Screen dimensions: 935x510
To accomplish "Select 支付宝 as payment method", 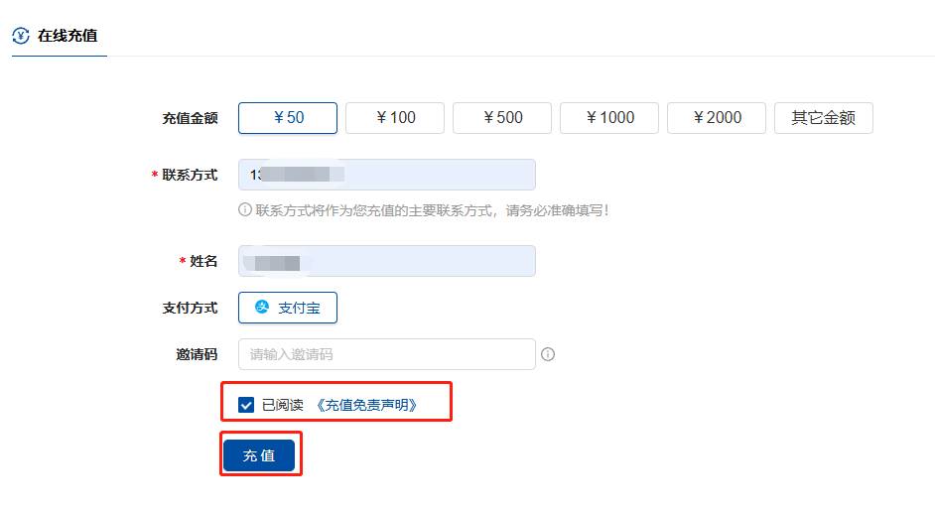I will click(x=288, y=308).
